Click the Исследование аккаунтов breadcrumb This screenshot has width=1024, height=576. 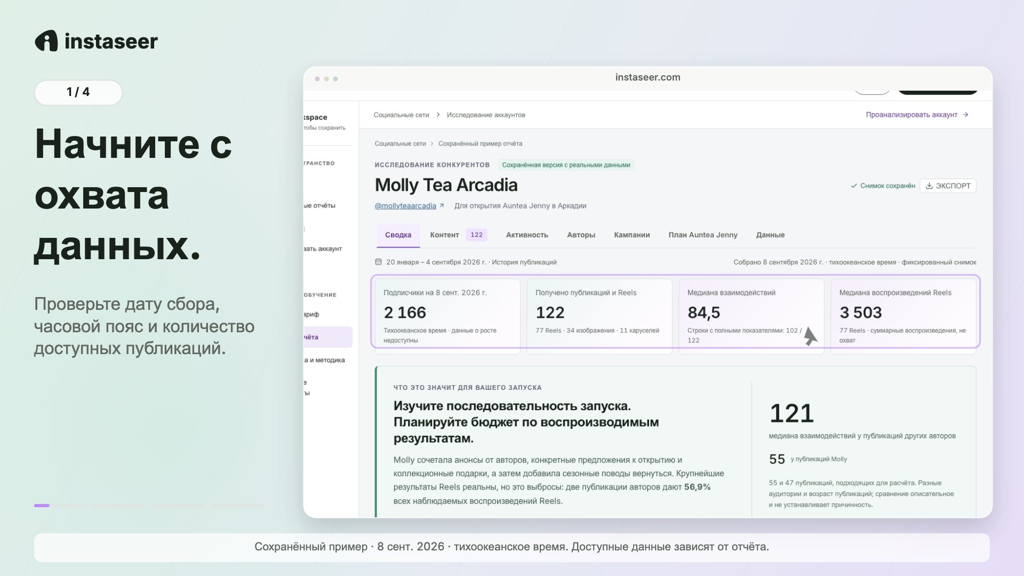point(486,115)
